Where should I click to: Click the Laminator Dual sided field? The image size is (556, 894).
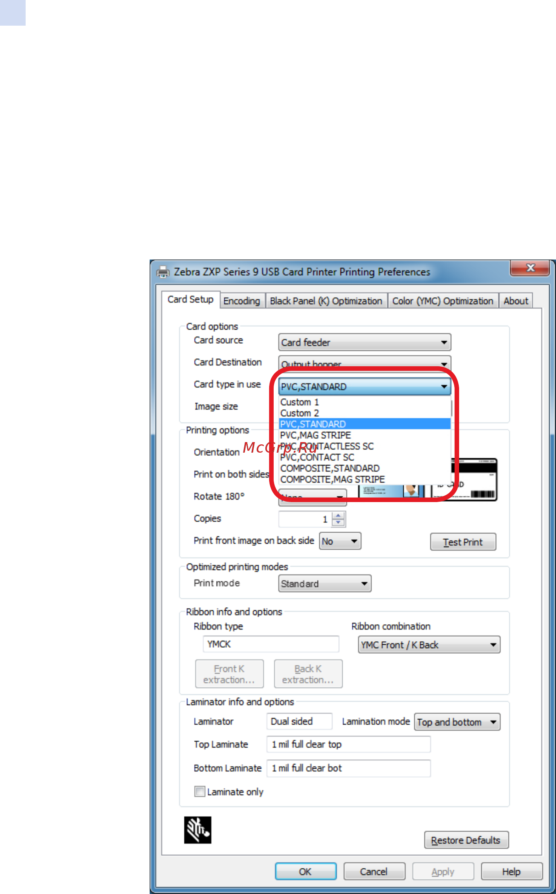pos(300,721)
